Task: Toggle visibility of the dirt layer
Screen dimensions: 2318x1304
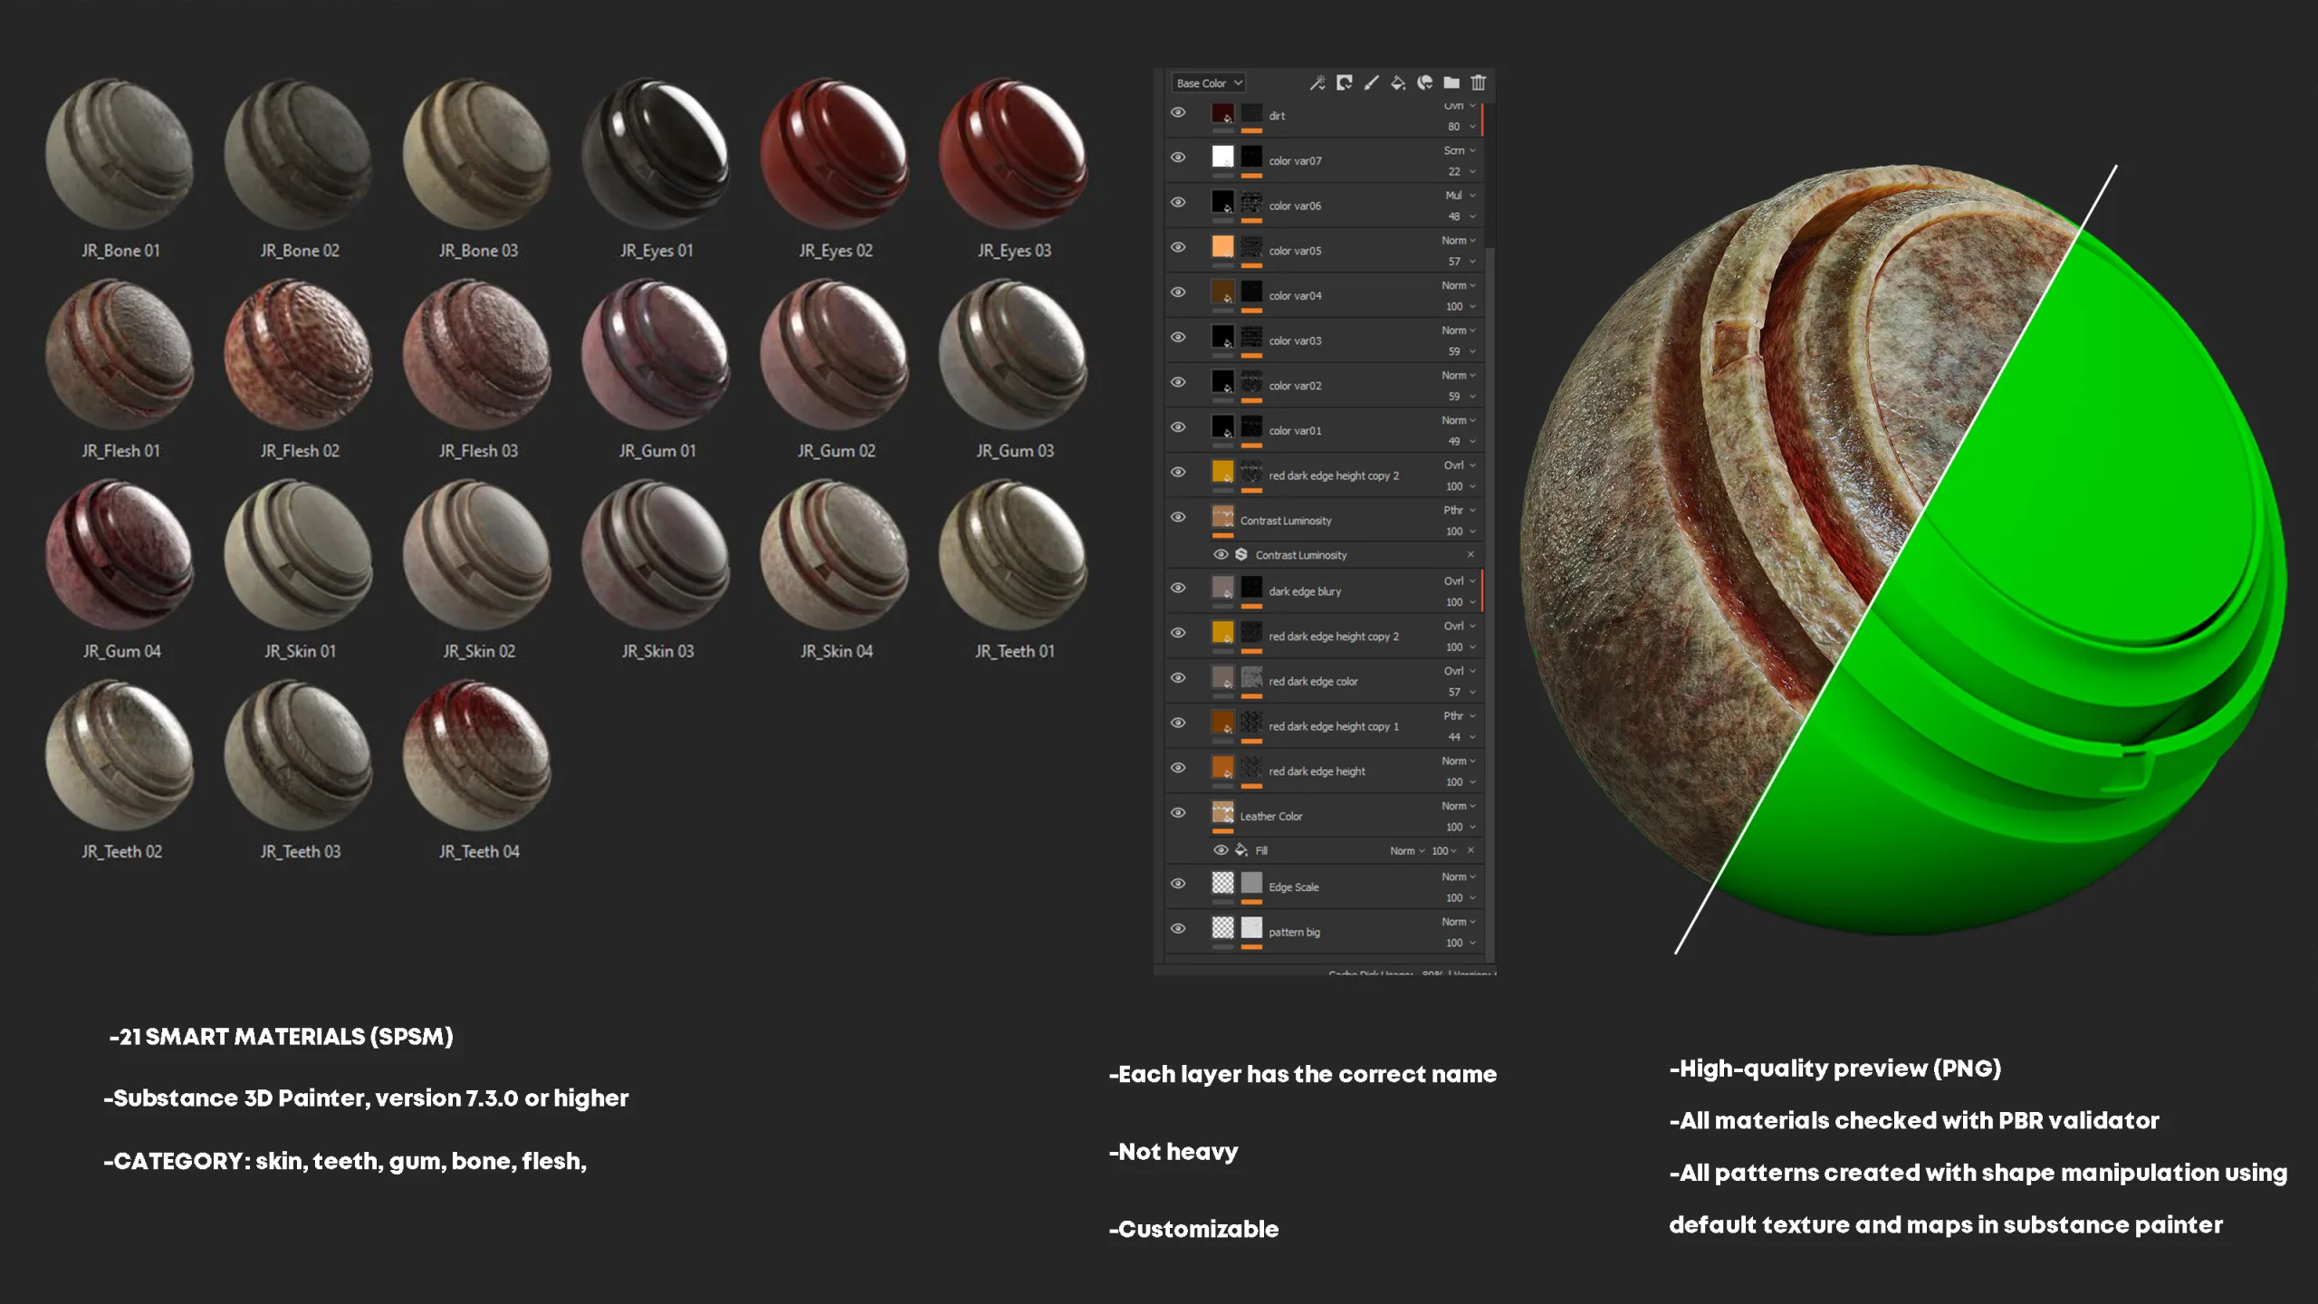Action: click(x=1178, y=113)
